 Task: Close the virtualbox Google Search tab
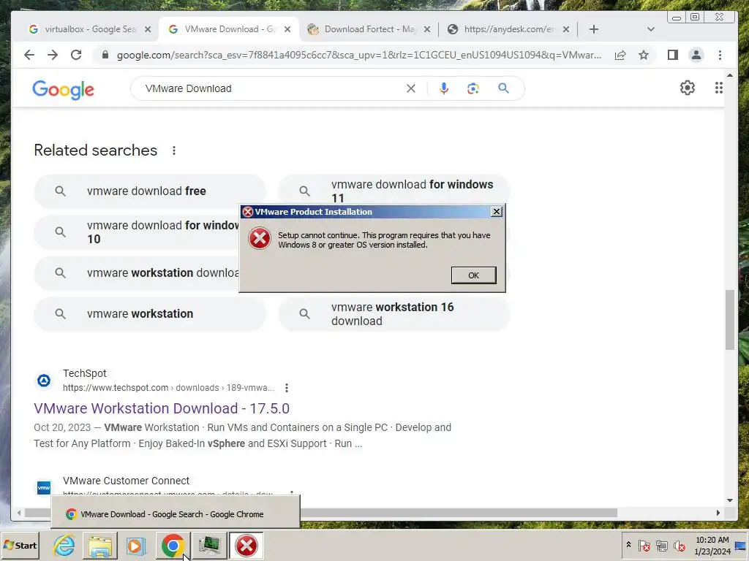[148, 29]
